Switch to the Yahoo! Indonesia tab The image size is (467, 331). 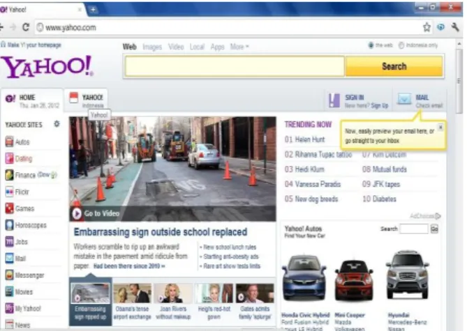point(86,100)
